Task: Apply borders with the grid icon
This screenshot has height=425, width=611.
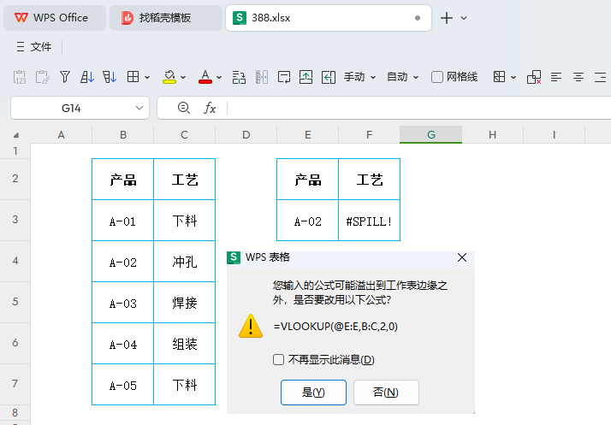Action: point(133,77)
